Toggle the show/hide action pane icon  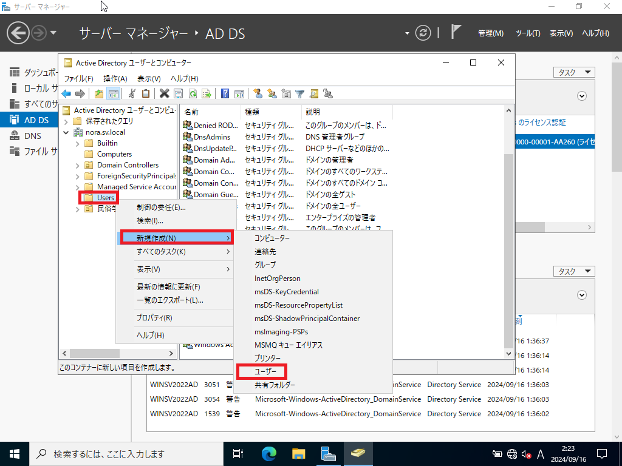239,93
